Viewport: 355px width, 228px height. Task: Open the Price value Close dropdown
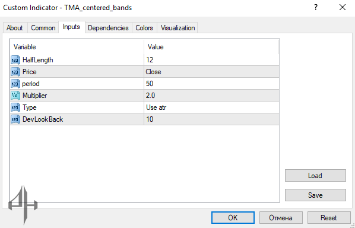coord(211,72)
